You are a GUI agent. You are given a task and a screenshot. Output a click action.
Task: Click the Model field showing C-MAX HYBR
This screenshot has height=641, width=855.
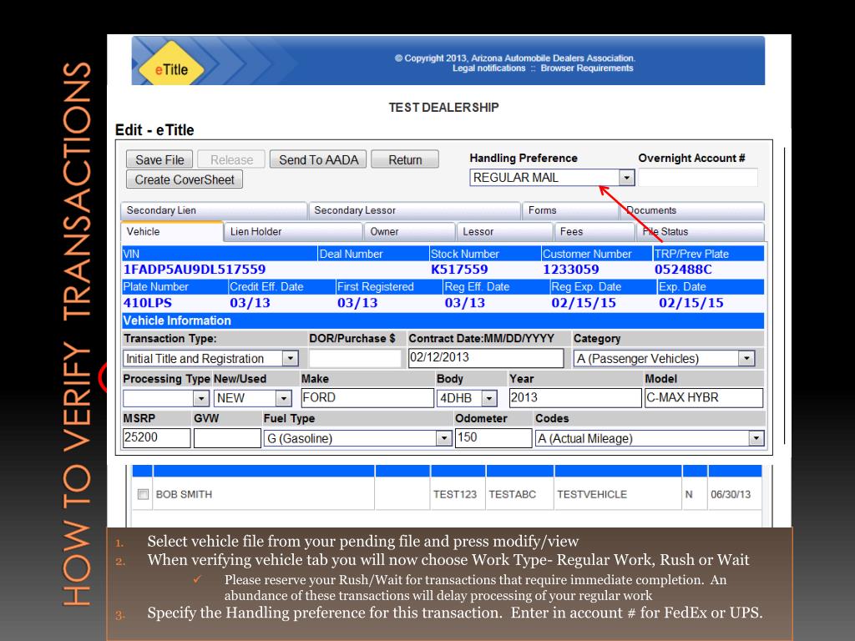[703, 398]
